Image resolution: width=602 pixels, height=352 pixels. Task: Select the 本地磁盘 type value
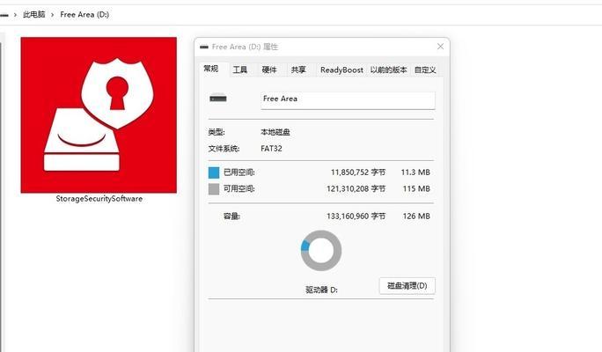pos(275,132)
